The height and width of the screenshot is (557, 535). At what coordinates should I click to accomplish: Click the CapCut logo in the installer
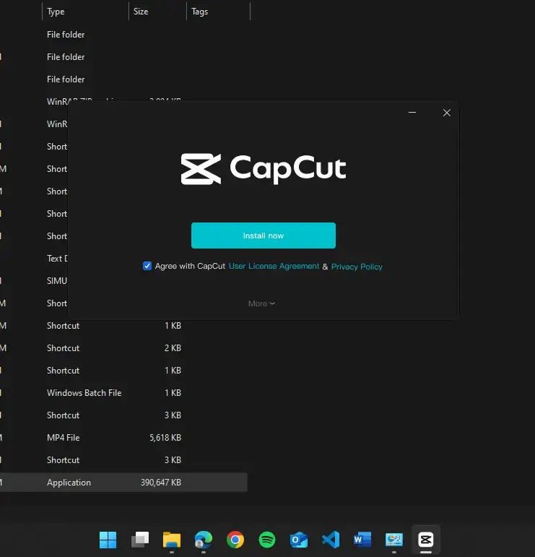[x=263, y=169]
